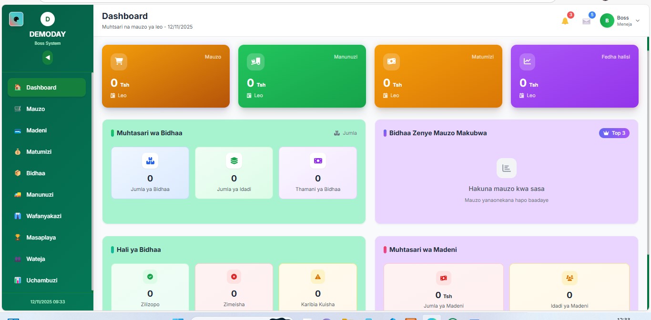Click the delivery truck icon on Manunuzi card
This screenshot has width=651, height=320.
point(255,61)
